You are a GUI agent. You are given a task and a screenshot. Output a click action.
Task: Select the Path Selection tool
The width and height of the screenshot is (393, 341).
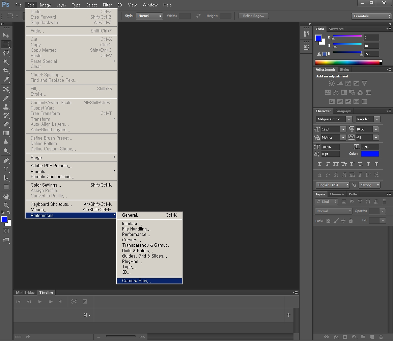(x=6, y=178)
